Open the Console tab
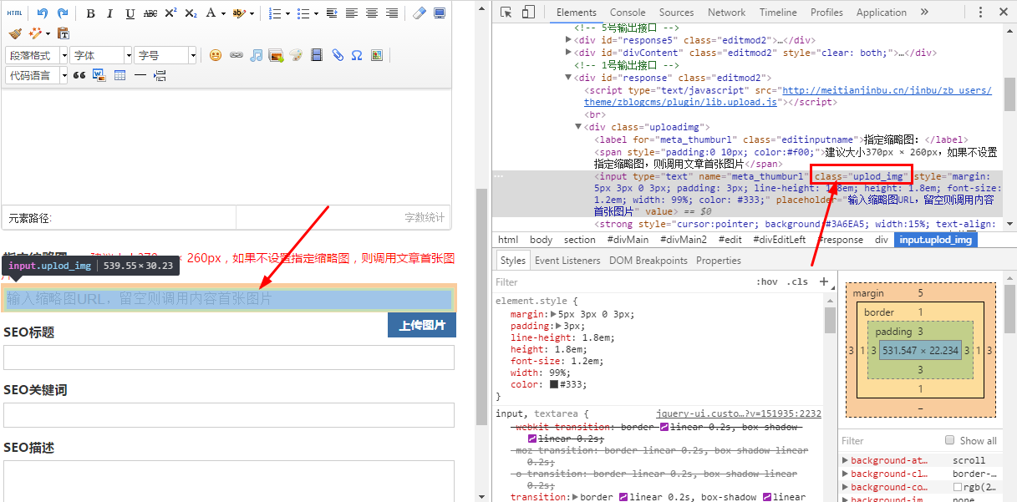 click(628, 13)
